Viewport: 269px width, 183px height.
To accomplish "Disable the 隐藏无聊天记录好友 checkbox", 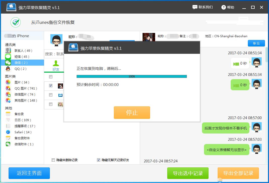I will point(98,160).
